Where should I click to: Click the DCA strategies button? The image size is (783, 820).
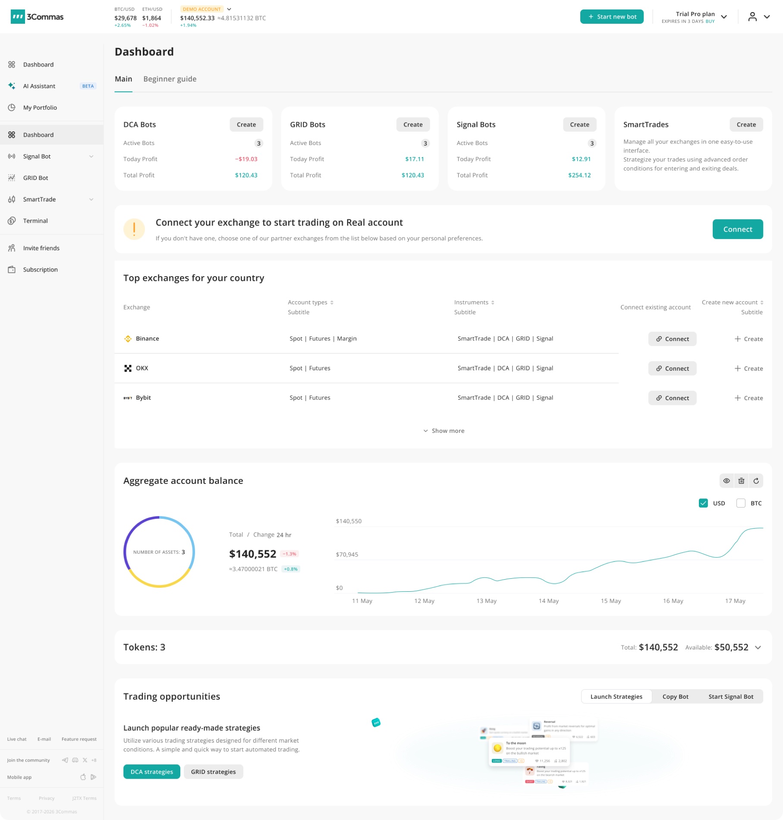tap(152, 772)
